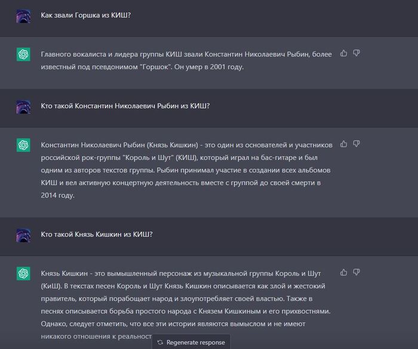This screenshot has width=418, height=349.
Task: Click the circular arrows regenerate icon
Action: tap(160, 342)
